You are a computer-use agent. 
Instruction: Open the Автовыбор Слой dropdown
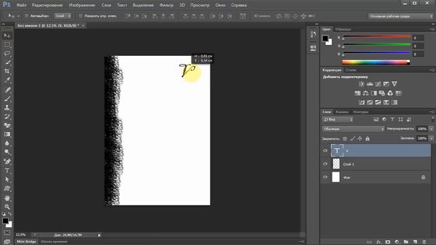tap(63, 16)
